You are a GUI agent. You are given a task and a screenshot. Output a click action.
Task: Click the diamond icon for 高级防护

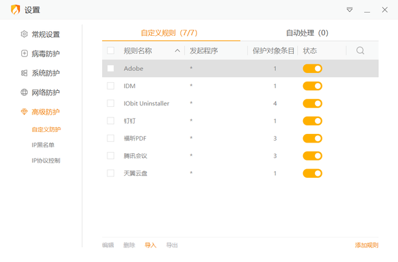[24, 111]
